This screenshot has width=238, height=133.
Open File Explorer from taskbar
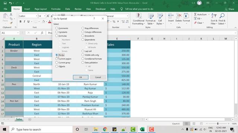(96, 129)
